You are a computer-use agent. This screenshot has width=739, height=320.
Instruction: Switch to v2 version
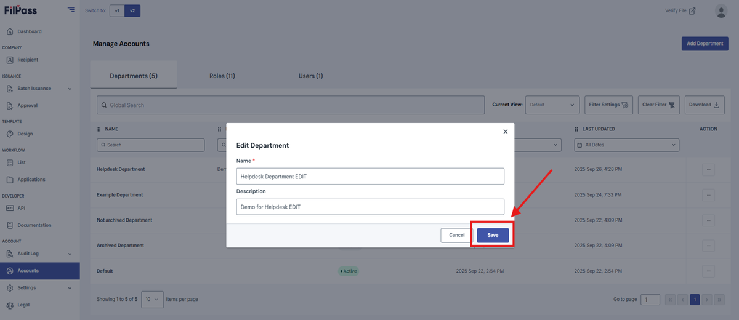tap(132, 10)
